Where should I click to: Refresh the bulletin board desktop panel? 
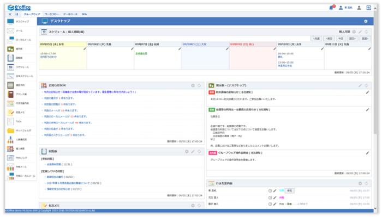tap(366, 85)
